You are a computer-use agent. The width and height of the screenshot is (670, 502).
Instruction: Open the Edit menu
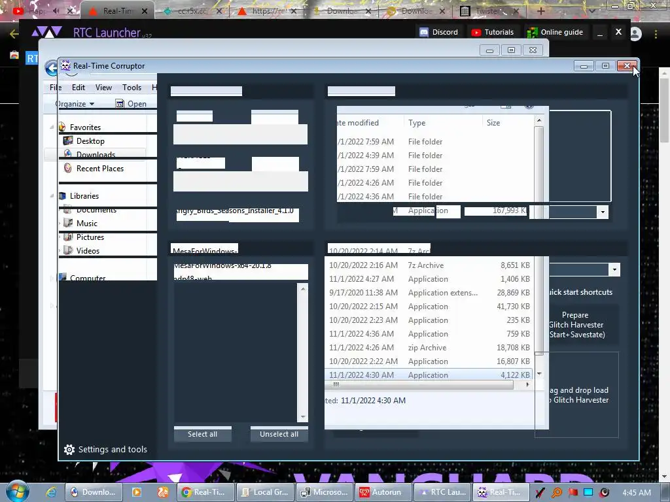tap(79, 87)
